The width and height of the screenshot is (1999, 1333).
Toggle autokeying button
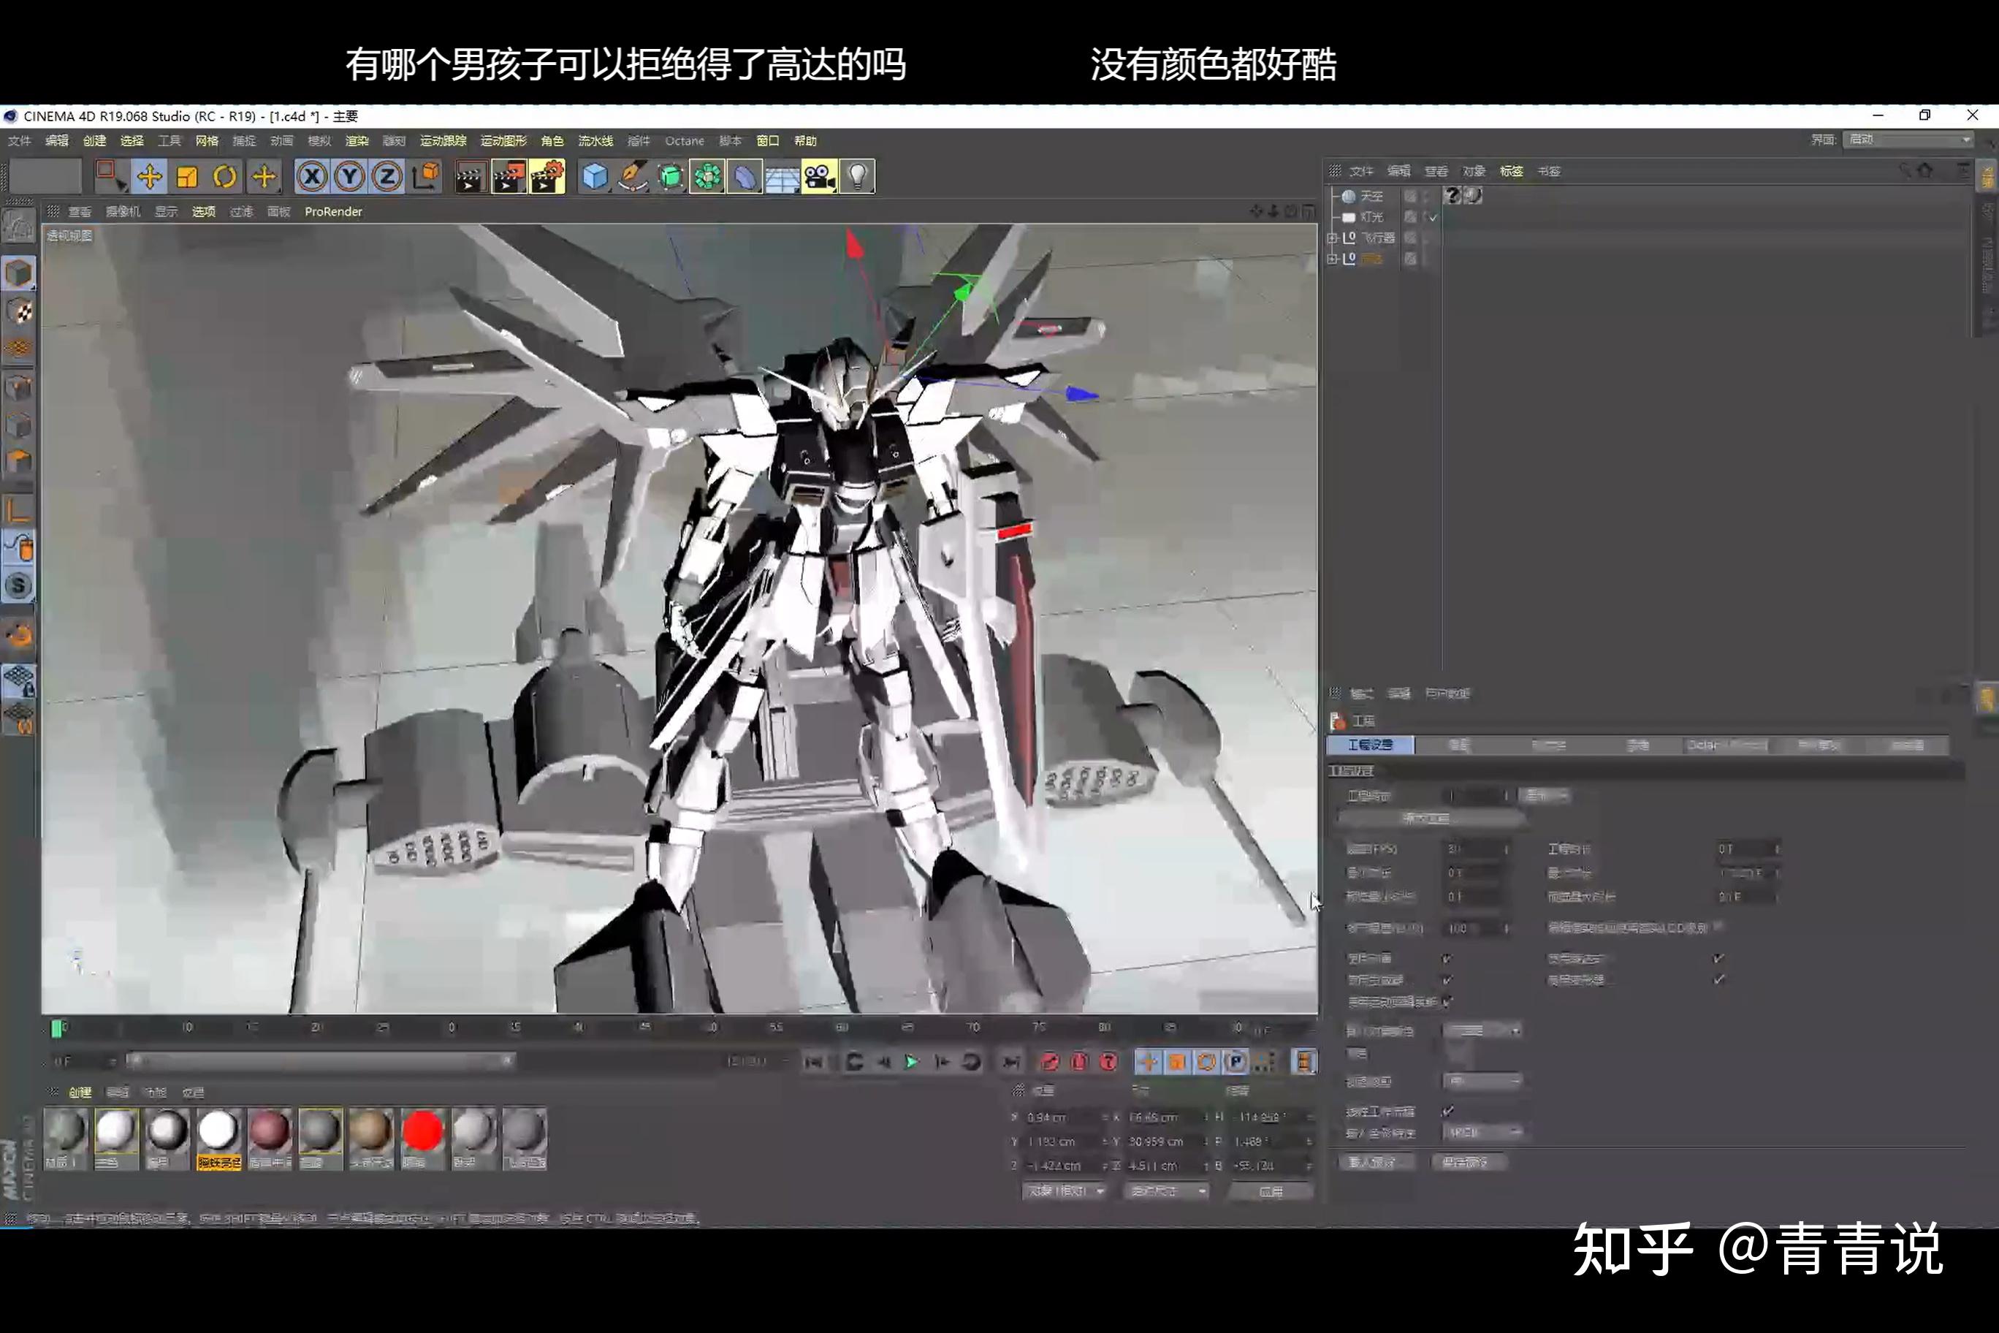[1079, 1062]
